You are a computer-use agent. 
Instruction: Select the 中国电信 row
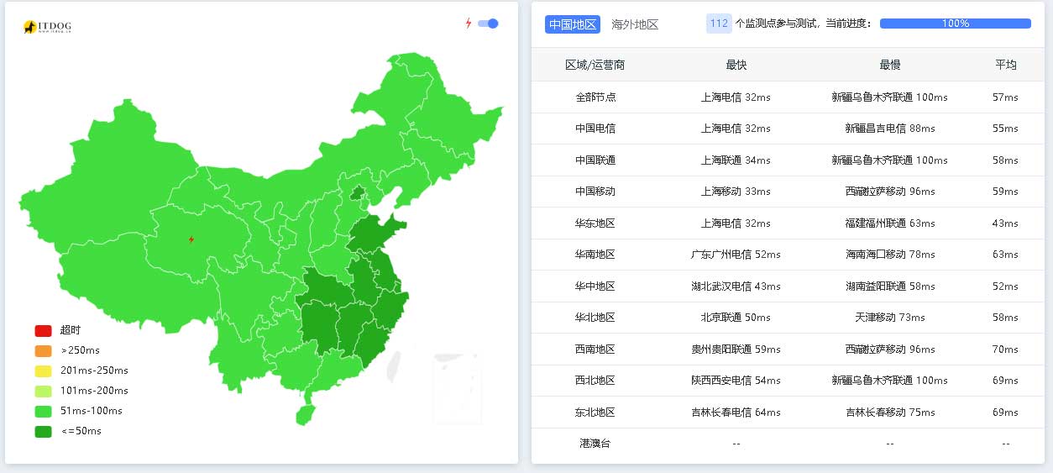click(x=788, y=129)
